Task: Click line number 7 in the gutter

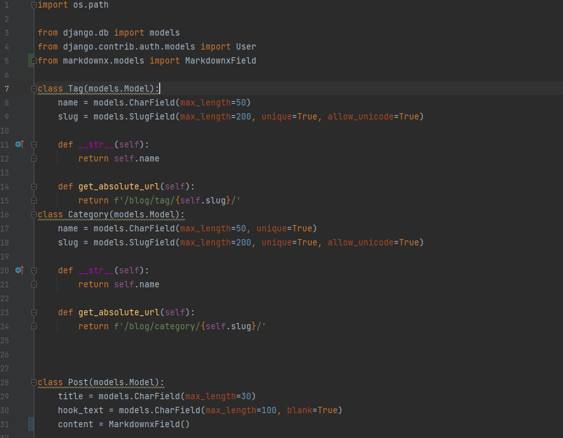Action: click(7, 88)
